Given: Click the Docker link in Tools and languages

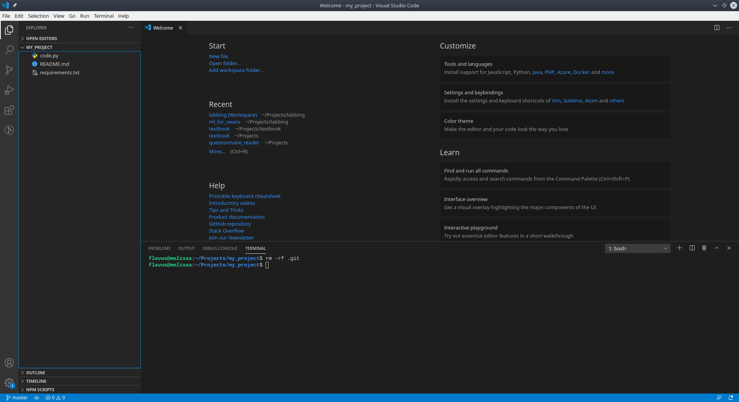Looking at the screenshot, I should pyautogui.click(x=581, y=72).
